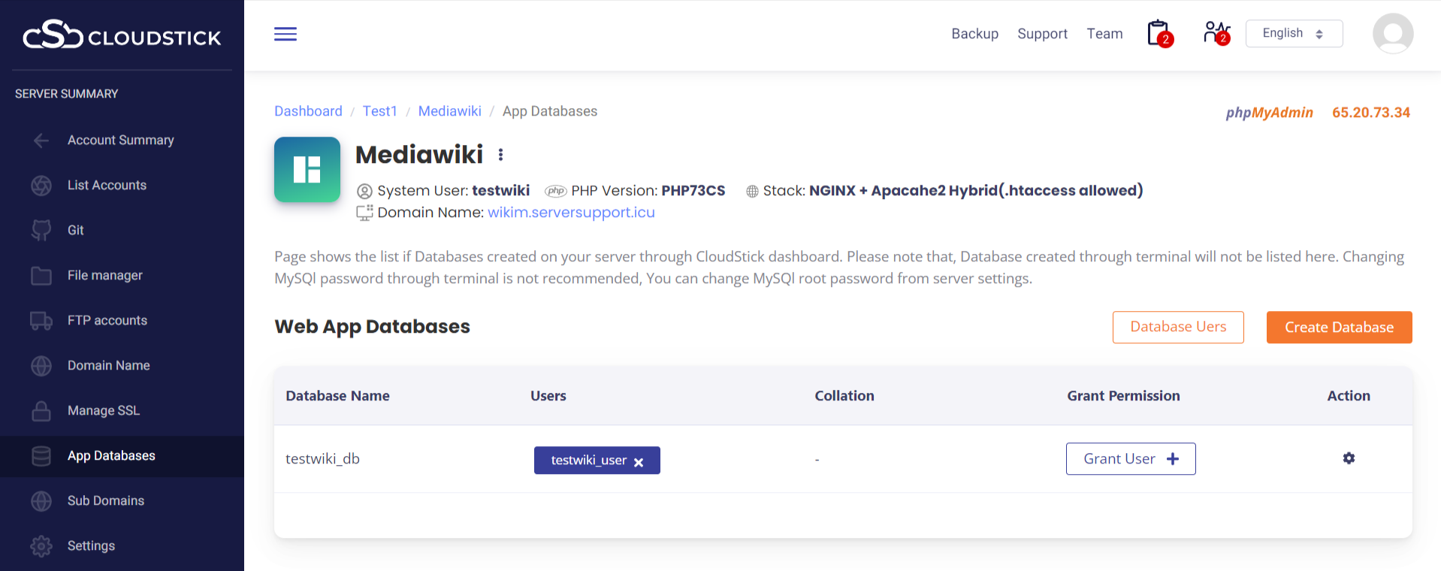Click the Create Database button
Screen dimensions: 1441x571
(1339, 328)
